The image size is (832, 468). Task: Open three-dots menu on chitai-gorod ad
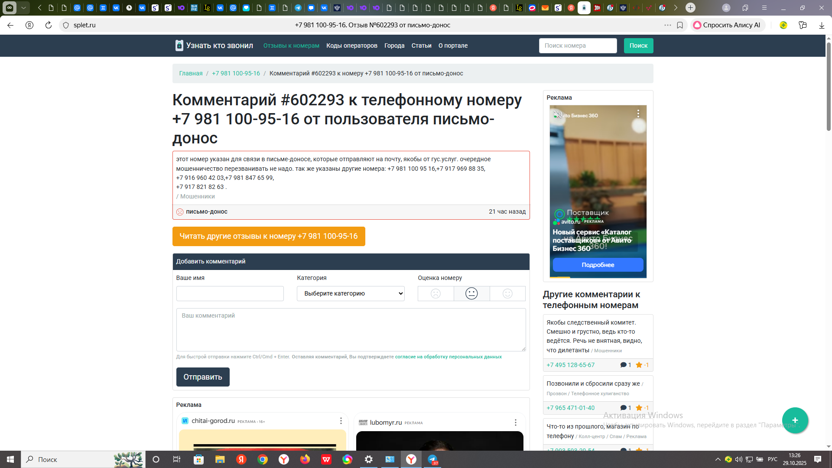(341, 421)
